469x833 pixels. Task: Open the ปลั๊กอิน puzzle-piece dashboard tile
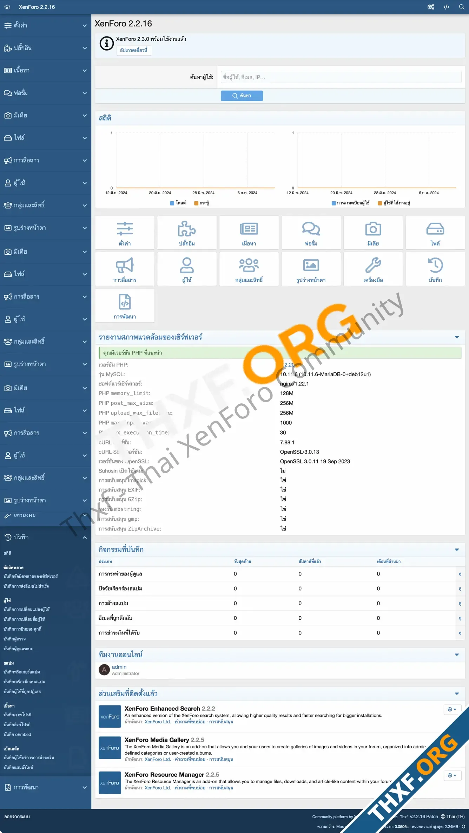187,233
